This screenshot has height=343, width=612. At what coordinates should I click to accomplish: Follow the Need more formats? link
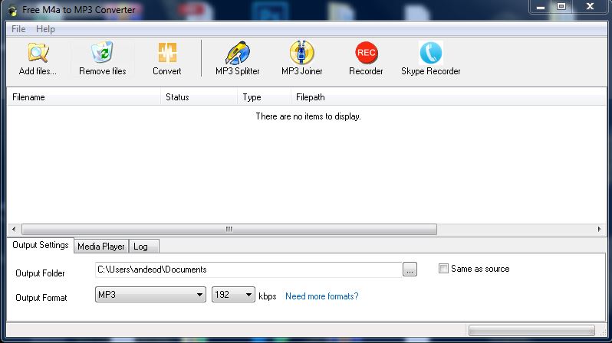[x=321, y=296]
